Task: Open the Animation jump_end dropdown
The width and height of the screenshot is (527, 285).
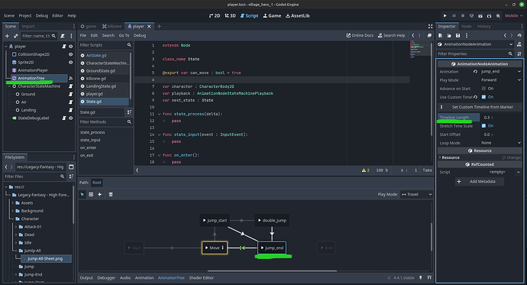Action: [501, 72]
